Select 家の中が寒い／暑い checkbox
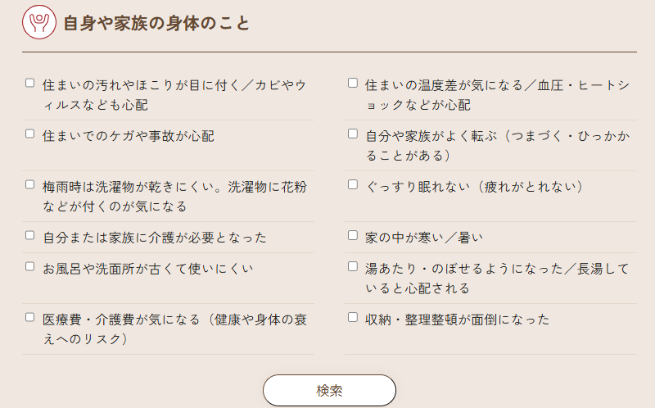The height and width of the screenshot is (408, 655). [353, 235]
